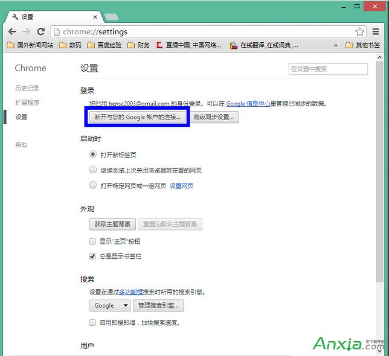389x356 pixels.
Task: Click the scrollbar up arrow
Action: tap(379, 57)
